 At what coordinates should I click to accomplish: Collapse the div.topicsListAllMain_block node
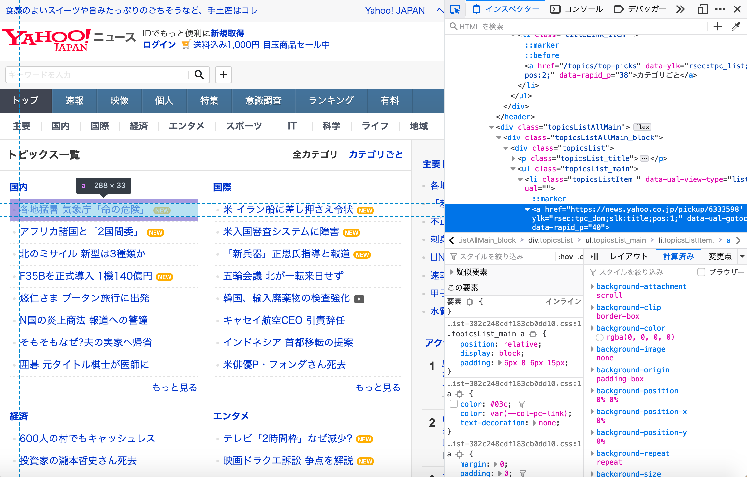498,138
